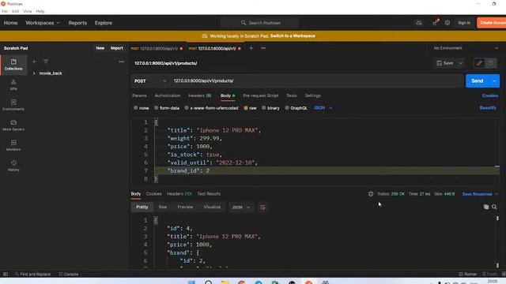Open the POST method dropdown
The height and width of the screenshot is (284, 506).
tap(150, 80)
